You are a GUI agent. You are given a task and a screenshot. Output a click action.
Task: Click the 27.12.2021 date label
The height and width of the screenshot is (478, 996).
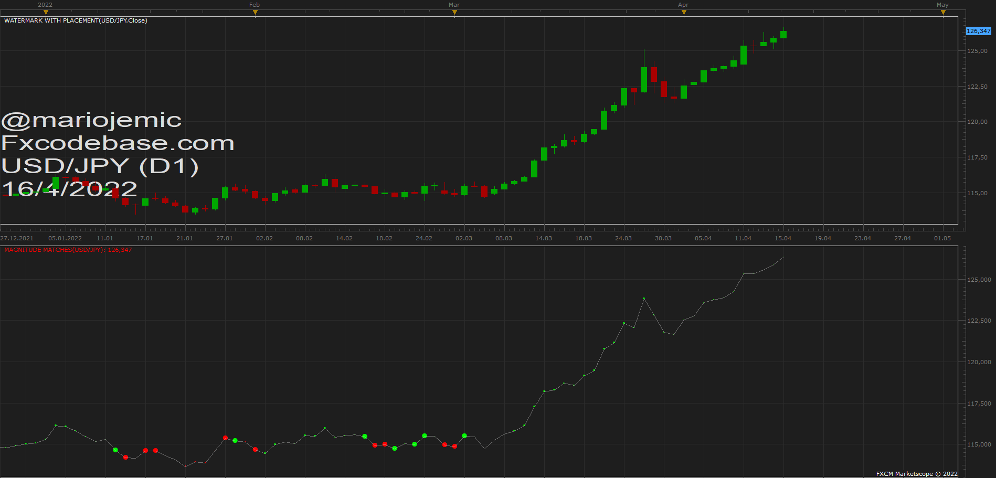[x=17, y=238]
